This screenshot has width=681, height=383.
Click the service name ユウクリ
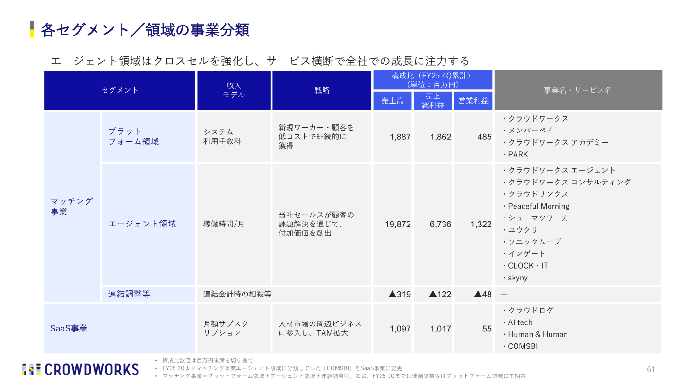[x=523, y=230]
